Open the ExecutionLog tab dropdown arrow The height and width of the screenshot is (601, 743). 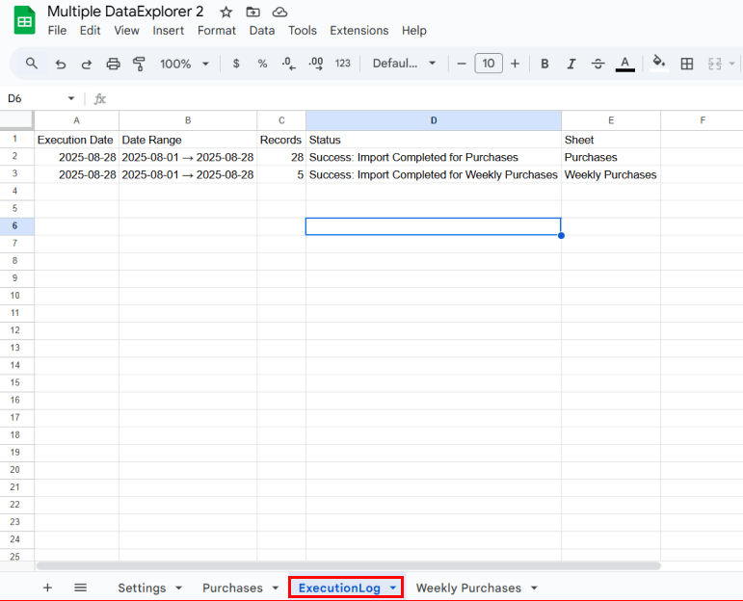393,588
